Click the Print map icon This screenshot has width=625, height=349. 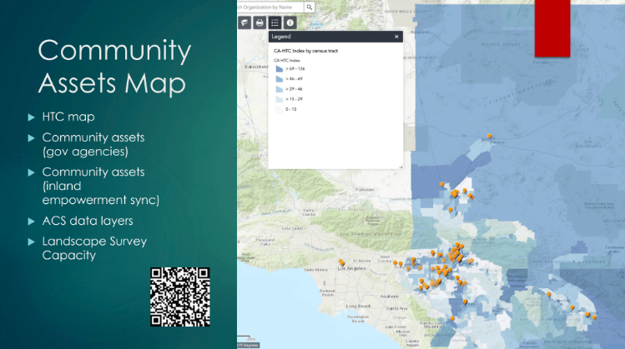click(260, 23)
